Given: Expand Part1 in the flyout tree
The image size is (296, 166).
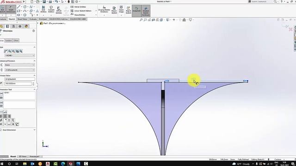Looking at the screenshot, I should tap(38, 24).
